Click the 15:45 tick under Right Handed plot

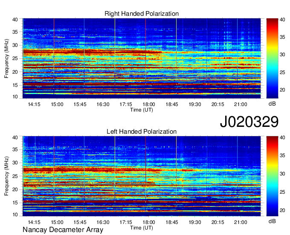80,104
